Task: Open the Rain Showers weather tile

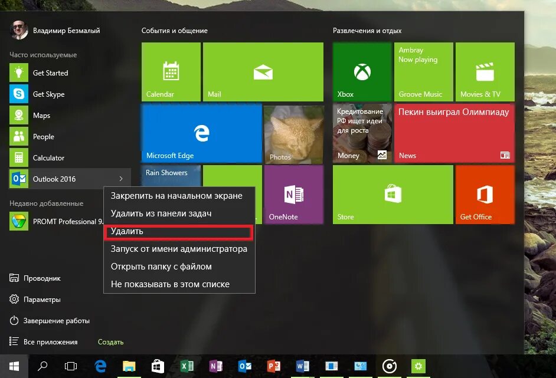Action: pyautogui.click(x=171, y=176)
